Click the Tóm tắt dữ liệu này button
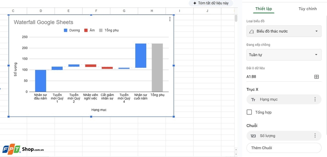 point(211,3)
